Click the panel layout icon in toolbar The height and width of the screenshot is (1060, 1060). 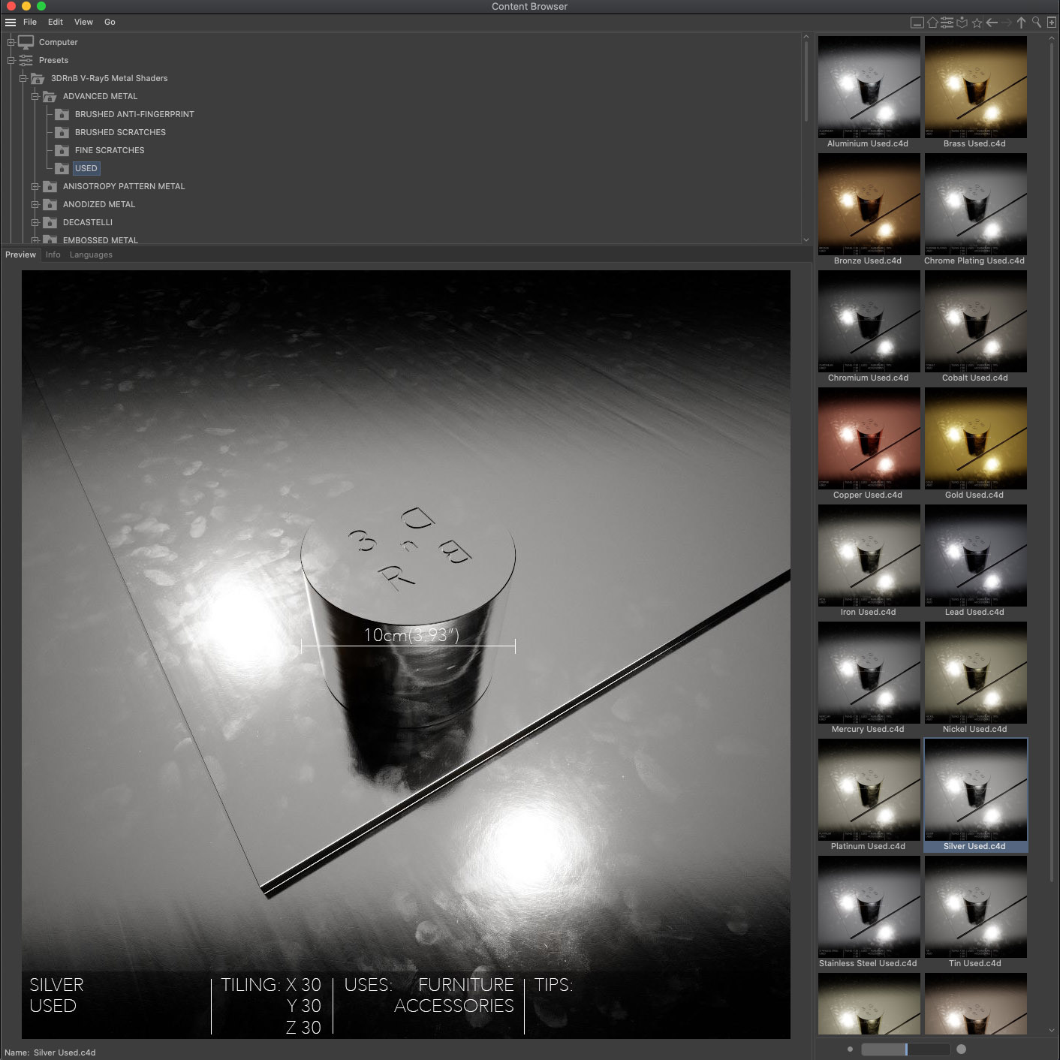[917, 23]
